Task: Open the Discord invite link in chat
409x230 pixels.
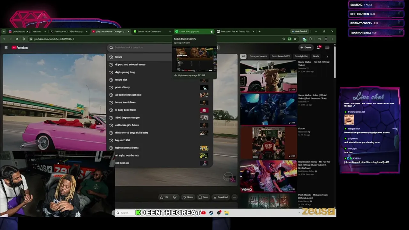Action: (375, 162)
